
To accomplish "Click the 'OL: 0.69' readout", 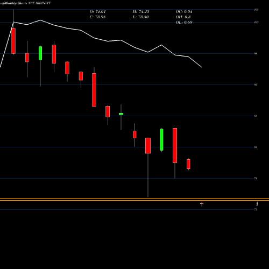I will [x=184, y=23].
